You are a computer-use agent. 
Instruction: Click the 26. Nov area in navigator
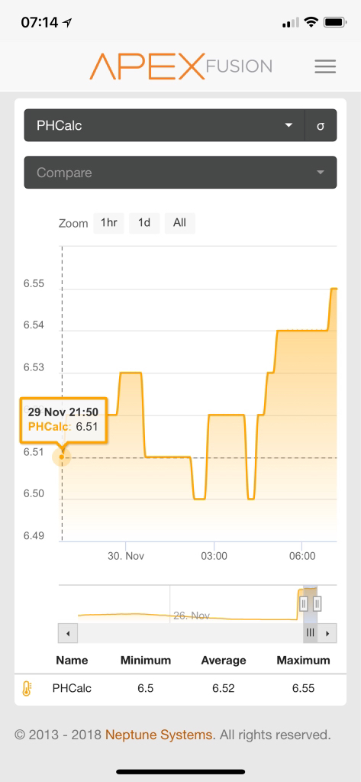pyautogui.click(x=192, y=616)
